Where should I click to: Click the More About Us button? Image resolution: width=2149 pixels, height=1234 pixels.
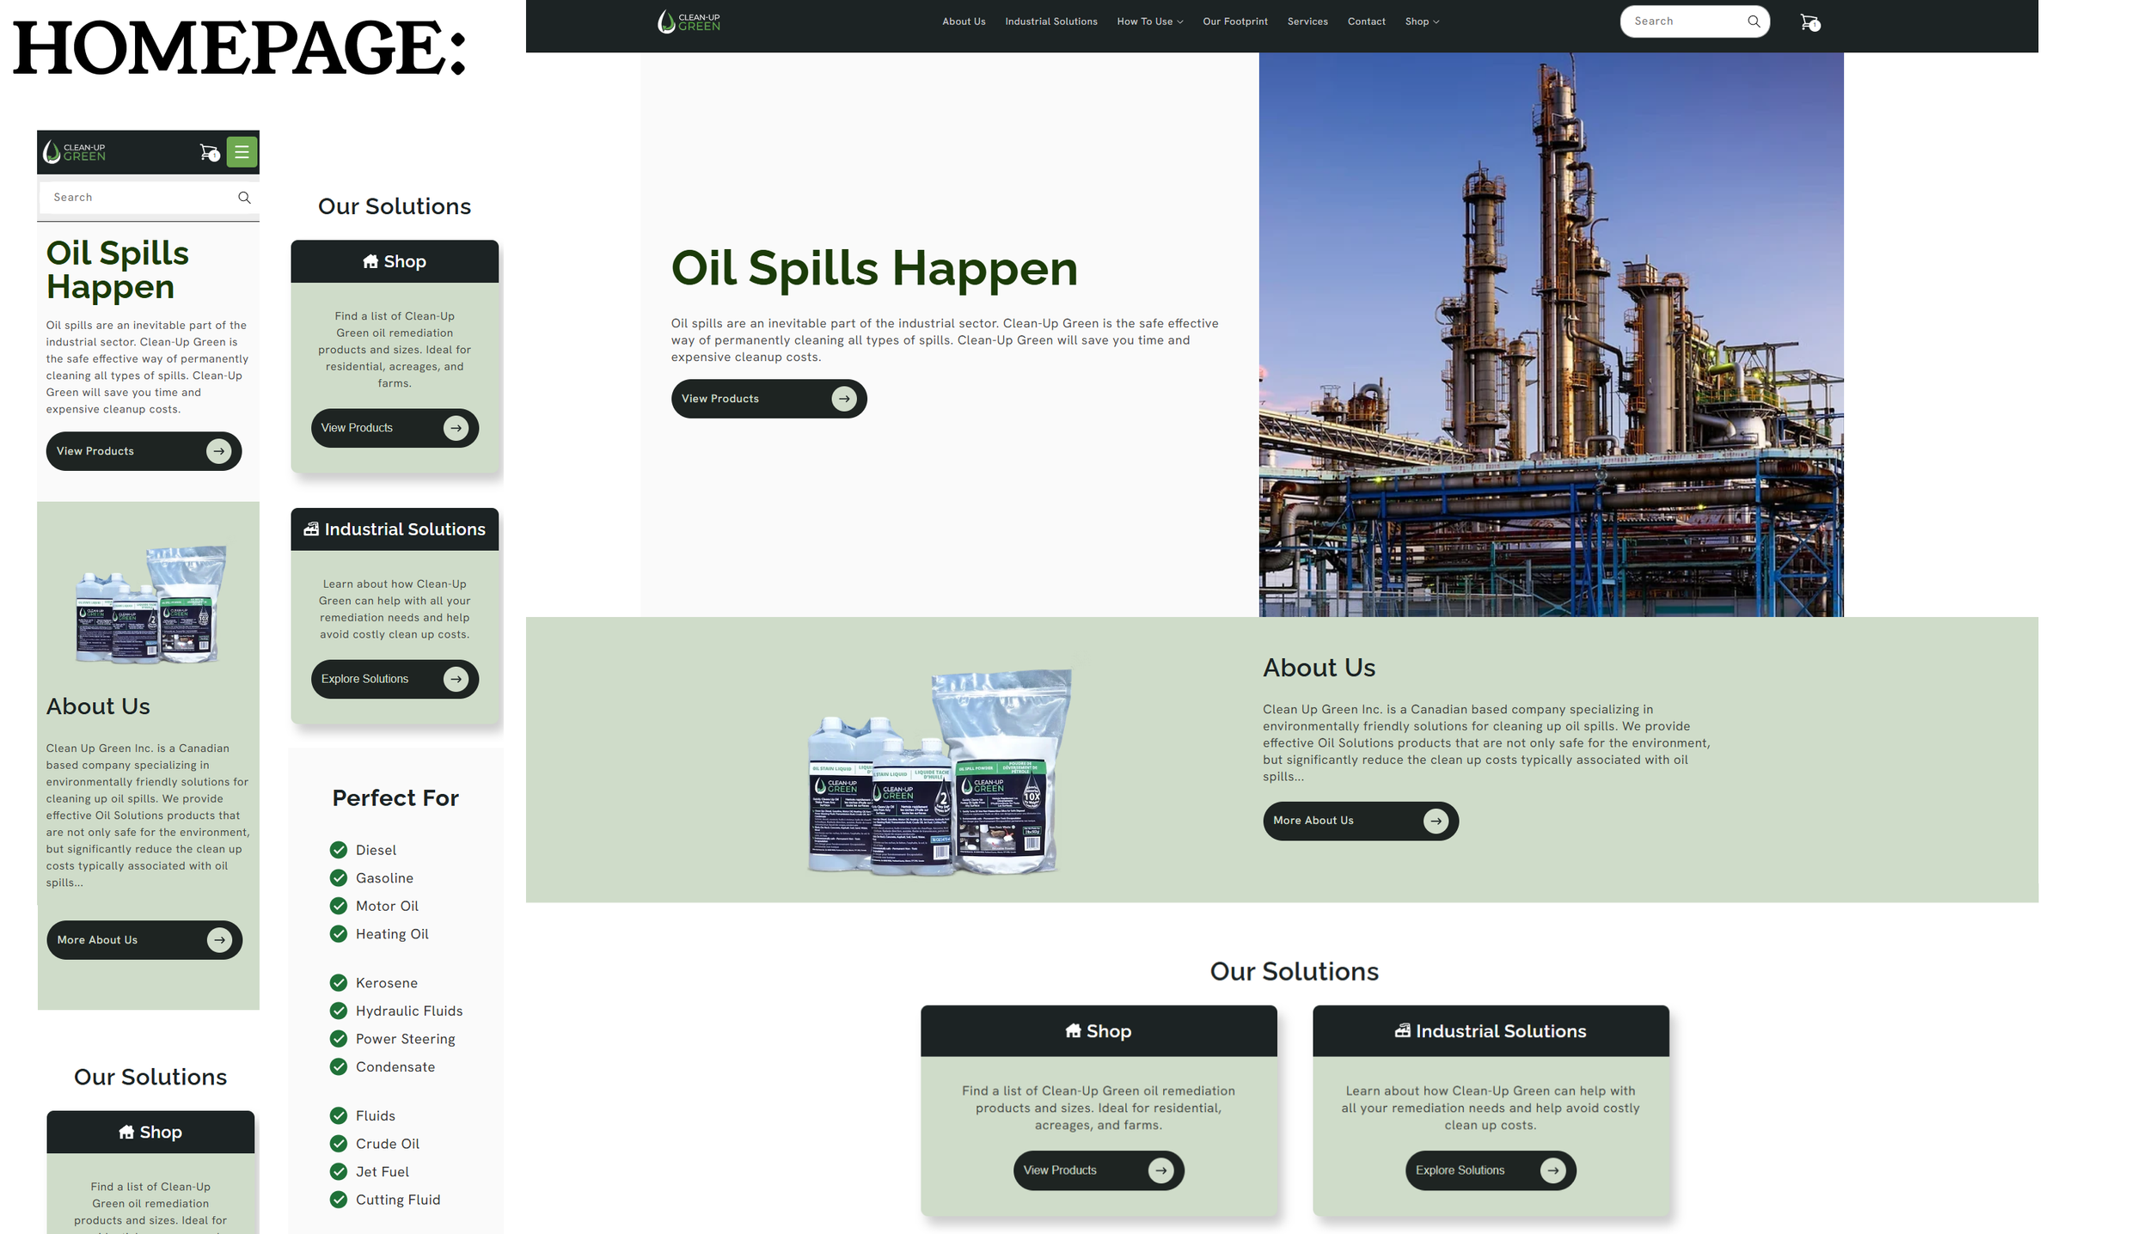(x=1360, y=821)
